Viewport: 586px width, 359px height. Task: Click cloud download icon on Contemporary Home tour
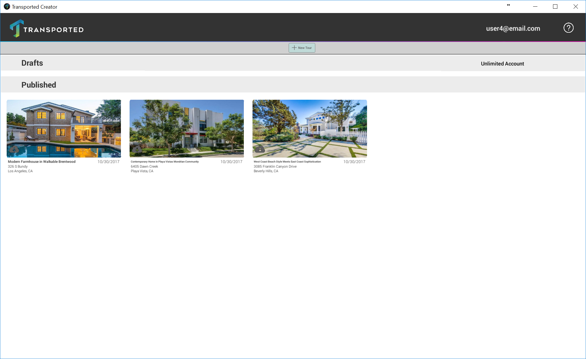click(137, 149)
